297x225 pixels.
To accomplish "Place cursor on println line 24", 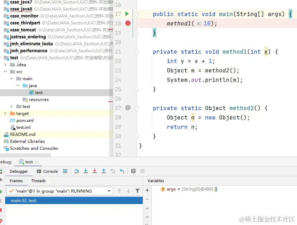I will [x=205, y=80].
